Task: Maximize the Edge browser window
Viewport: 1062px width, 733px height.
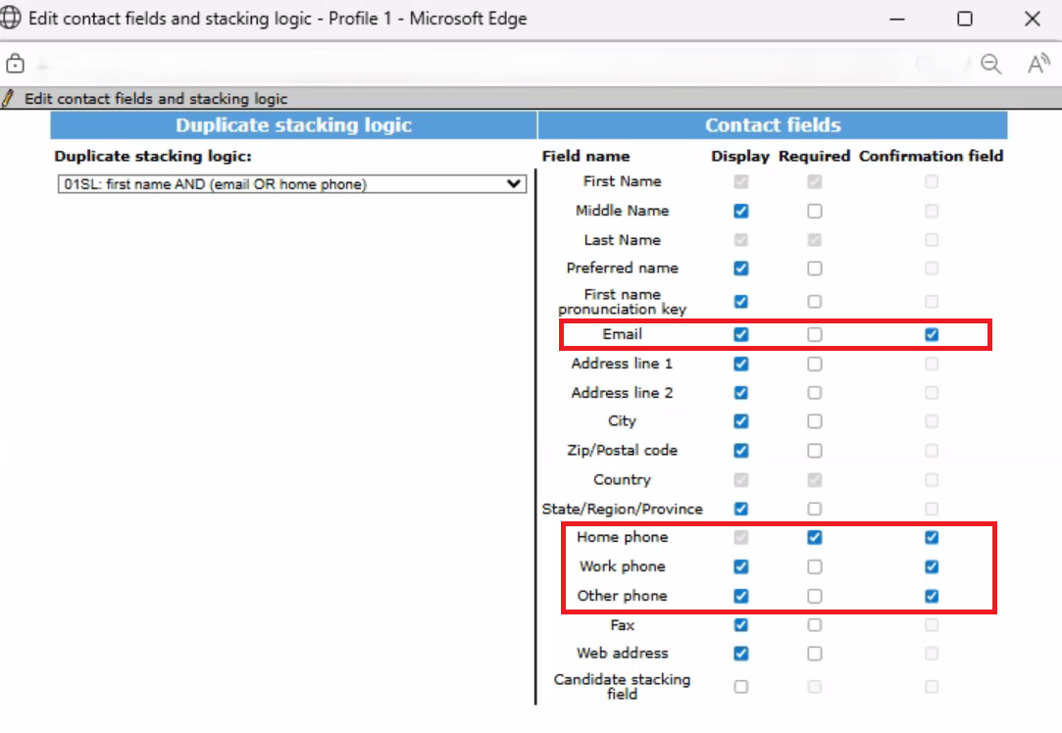Action: (965, 19)
